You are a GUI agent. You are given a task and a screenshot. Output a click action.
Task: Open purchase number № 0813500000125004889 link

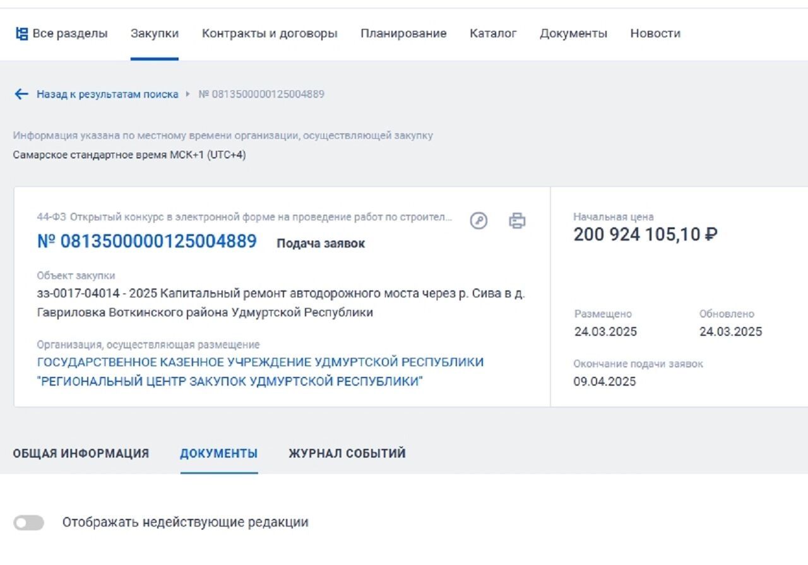[147, 241]
